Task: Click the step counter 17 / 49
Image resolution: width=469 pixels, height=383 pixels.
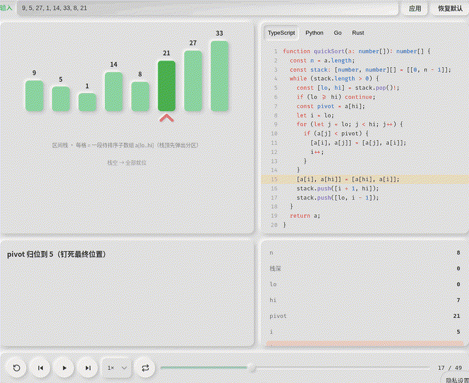Action: (450, 368)
